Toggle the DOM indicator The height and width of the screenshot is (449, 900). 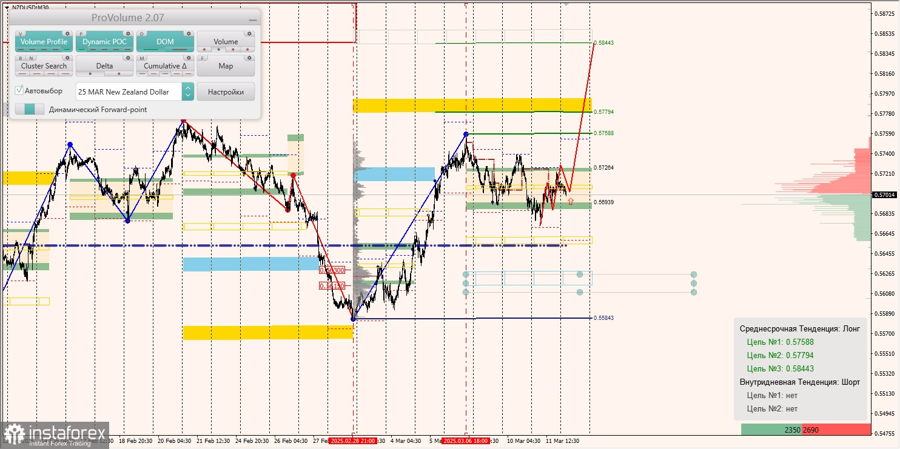click(x=165, y=42)
